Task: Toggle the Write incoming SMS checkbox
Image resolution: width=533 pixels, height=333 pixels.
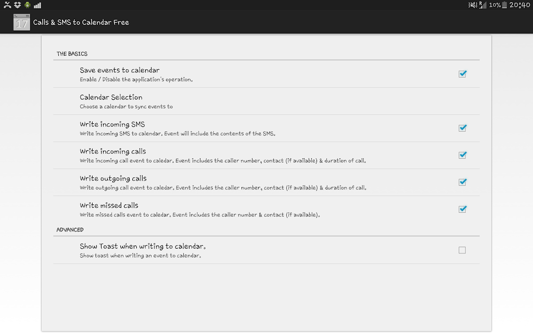Action: point(462,128)
